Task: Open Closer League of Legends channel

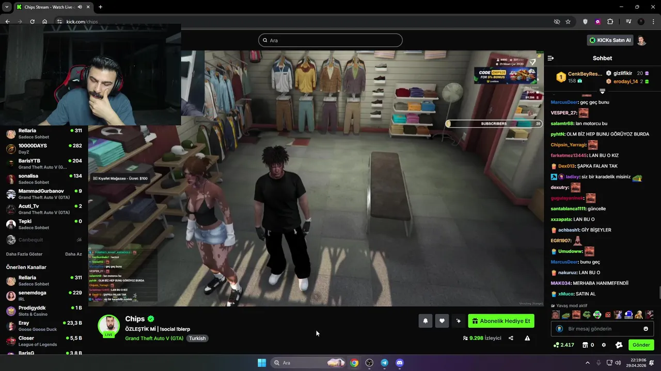Action: click(x=44, y=341)
